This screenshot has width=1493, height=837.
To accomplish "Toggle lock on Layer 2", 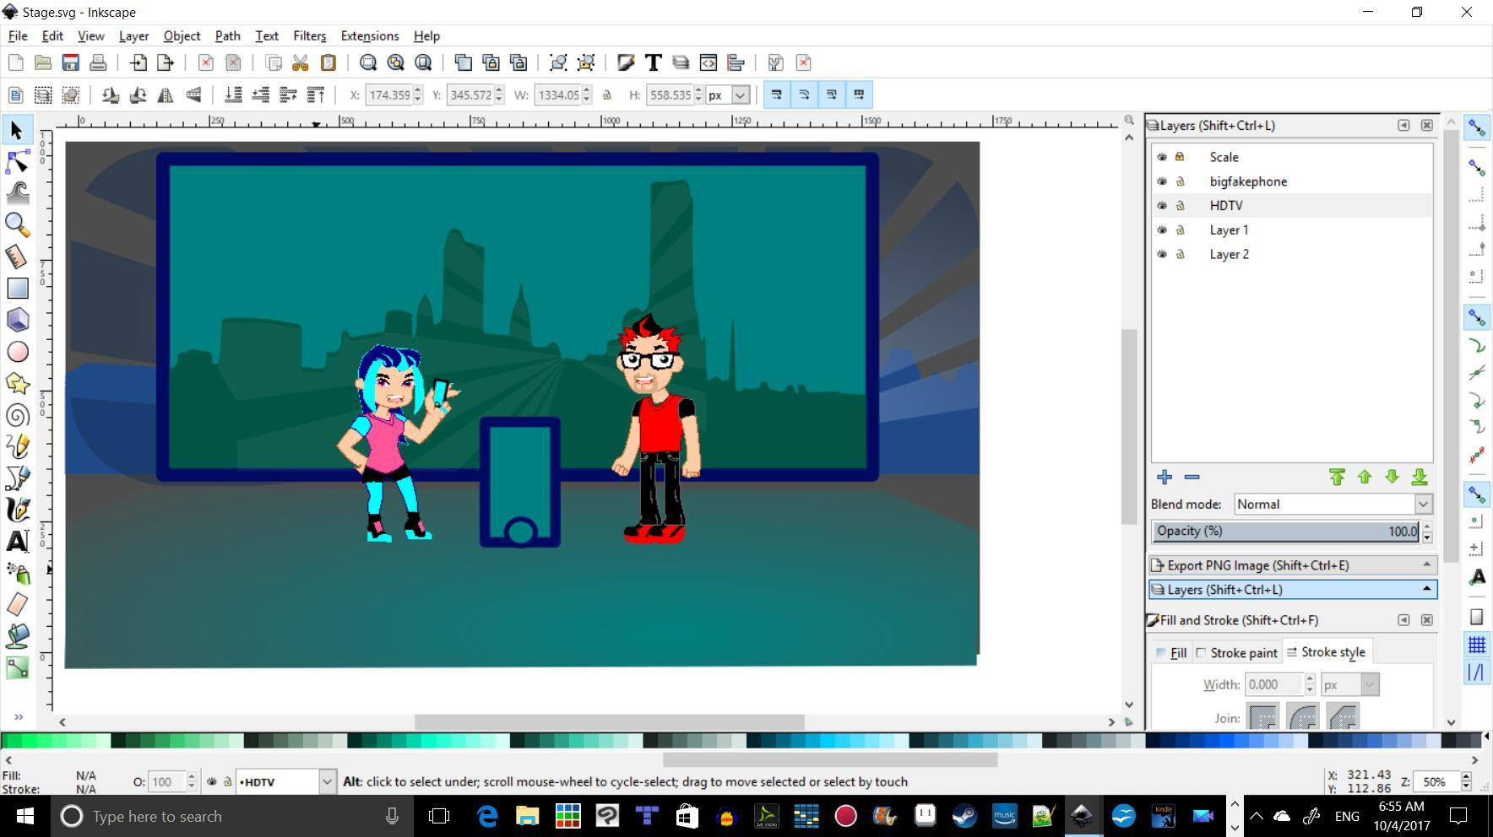I will click(x=1181, y=254).
